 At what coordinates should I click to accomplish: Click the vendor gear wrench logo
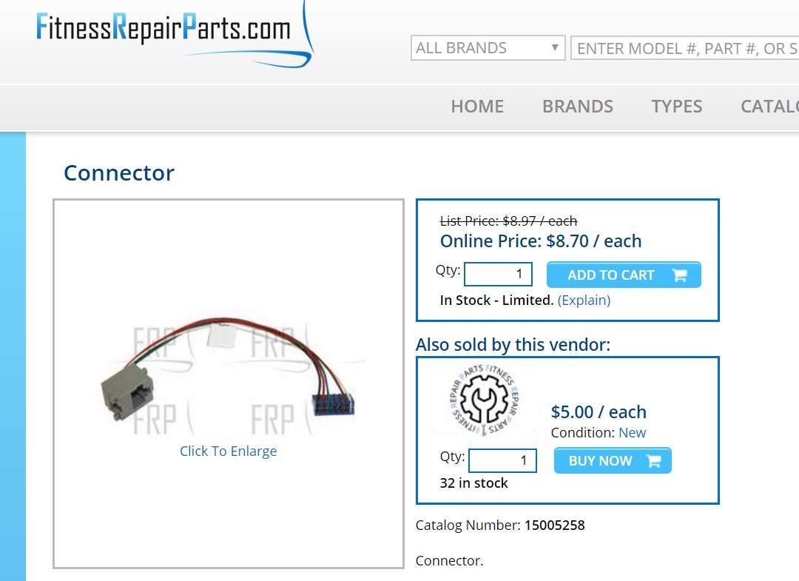(x=484, y=400)
